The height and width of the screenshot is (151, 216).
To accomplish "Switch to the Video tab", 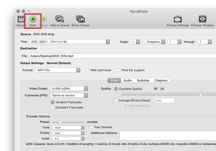I will point(114,80).
